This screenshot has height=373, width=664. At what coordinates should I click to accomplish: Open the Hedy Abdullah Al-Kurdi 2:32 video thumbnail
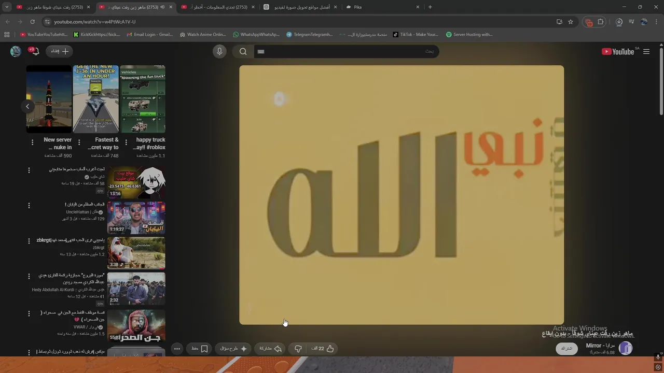(x=136, y=289)
